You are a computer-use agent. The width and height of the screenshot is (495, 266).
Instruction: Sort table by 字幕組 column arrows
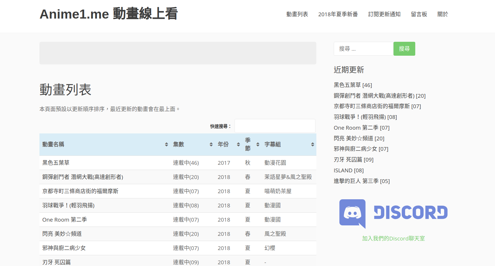pyautogui.click(x=313, y=144)
